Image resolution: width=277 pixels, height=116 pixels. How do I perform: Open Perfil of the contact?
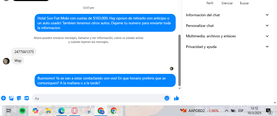[x=210, y=3]
